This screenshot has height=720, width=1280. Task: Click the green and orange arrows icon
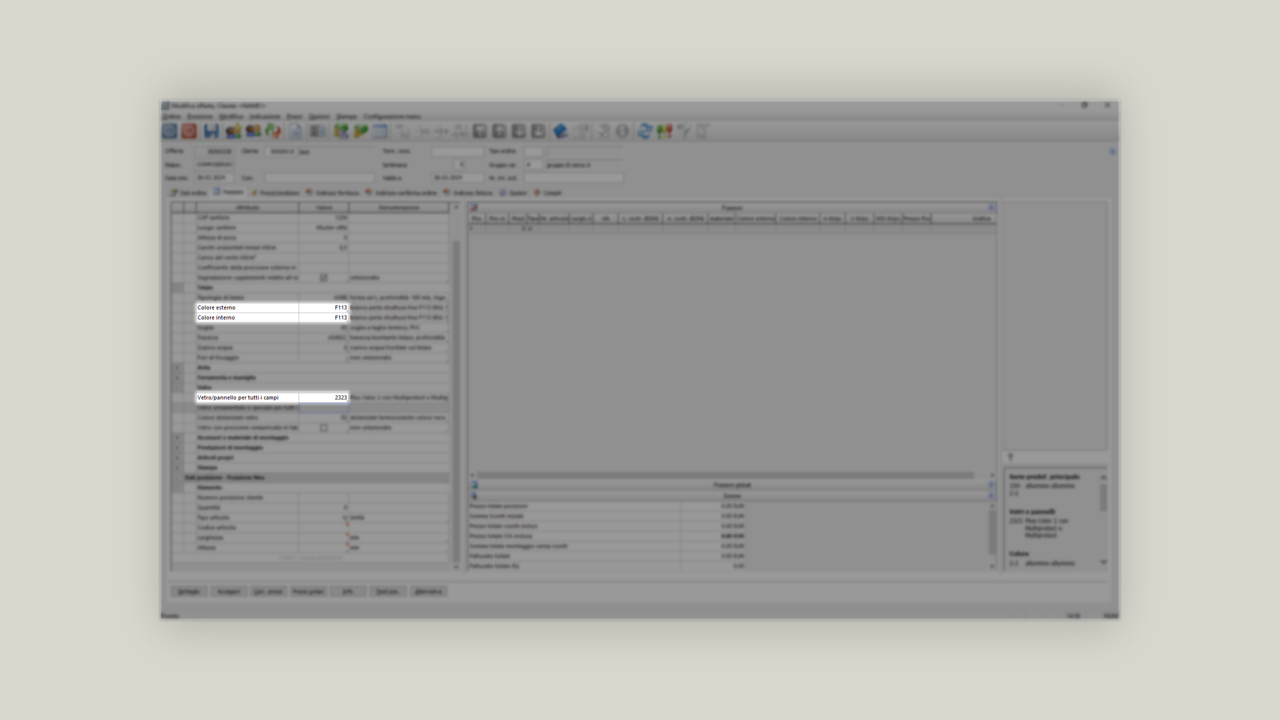click(x=273, y=131)
